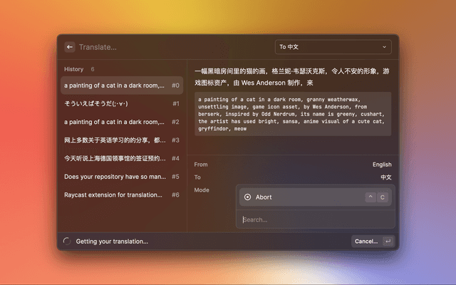Click the control-key (^) shortcut badge

pyautogui.click(x=370, y=197)
